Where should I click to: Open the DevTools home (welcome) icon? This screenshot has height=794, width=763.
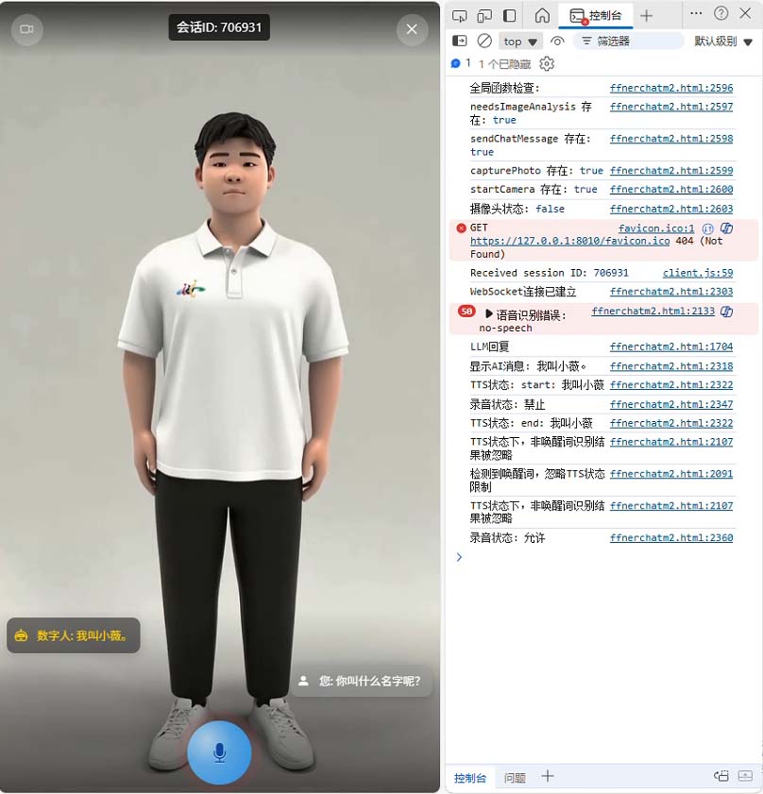542,15
